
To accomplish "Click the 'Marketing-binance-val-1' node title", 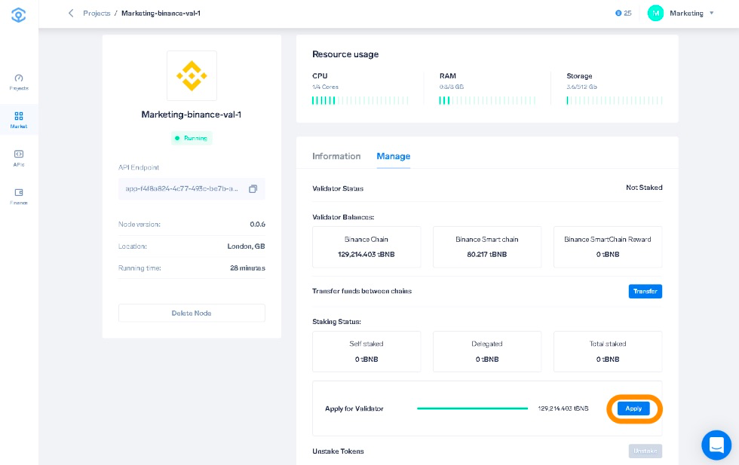I will point(192,115).
